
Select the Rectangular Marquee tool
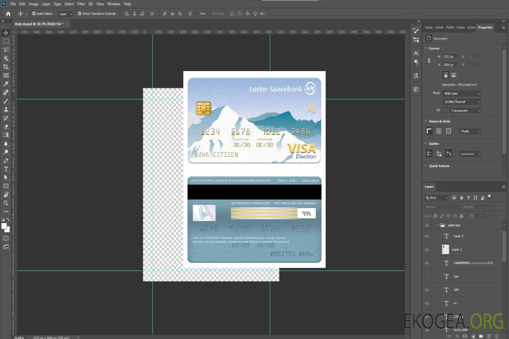click(6, 41)
